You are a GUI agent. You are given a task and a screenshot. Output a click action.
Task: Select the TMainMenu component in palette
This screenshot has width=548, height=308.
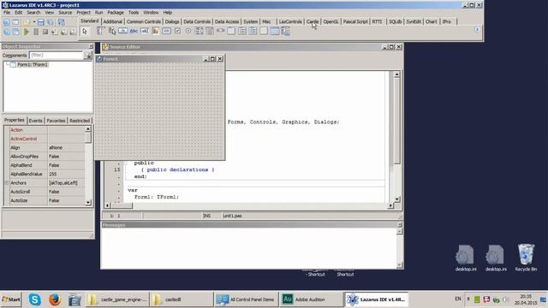point(101,31)
